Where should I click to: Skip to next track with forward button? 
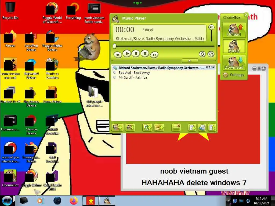point(154,55)
